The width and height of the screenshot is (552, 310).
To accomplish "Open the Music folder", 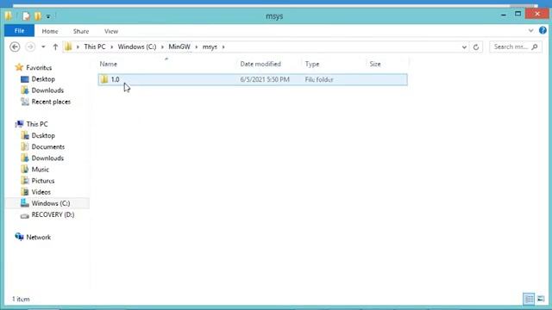I will point(41,170).
